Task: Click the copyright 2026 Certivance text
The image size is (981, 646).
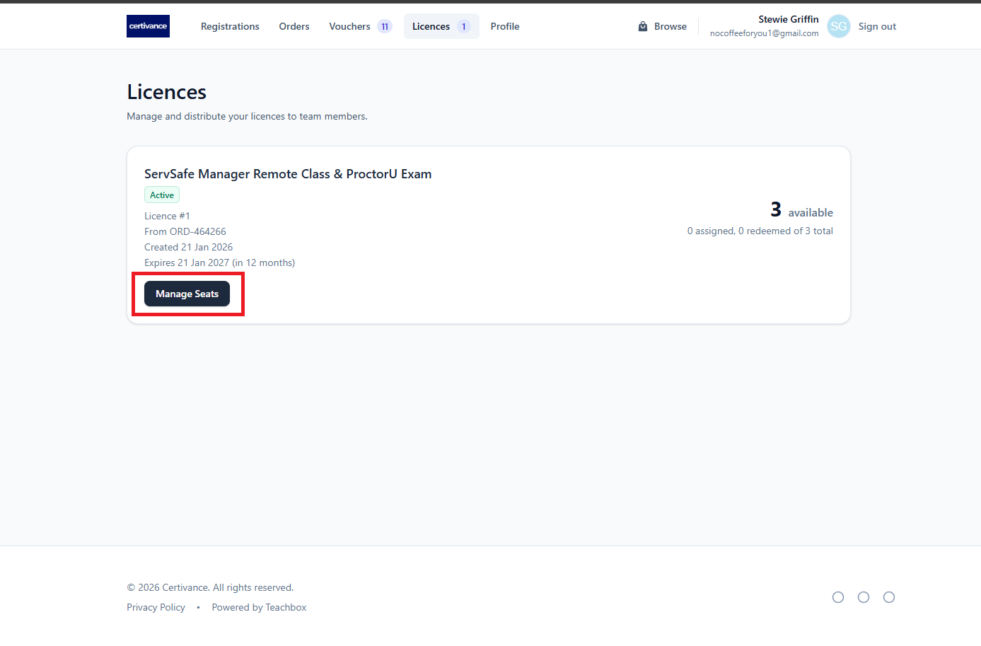Action: click(210, 587)
